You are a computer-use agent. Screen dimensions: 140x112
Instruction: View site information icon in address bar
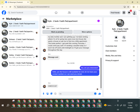click(15, 7)
